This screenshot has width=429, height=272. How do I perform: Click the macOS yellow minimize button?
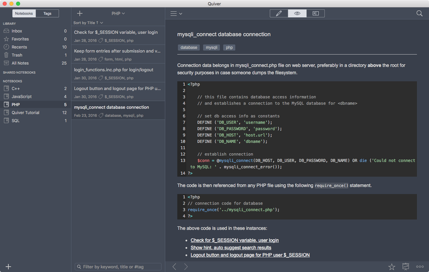click(11, 4)
